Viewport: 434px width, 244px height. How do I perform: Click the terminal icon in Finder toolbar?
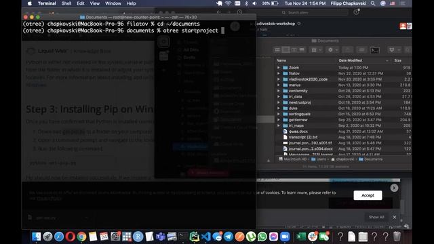click(374, 50)
